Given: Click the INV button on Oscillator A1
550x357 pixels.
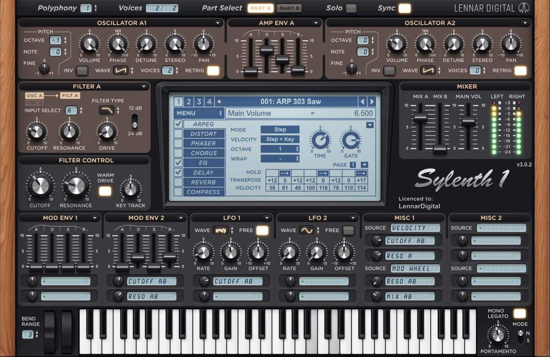Looking at the screenshot, I should [x=81, y=71].
